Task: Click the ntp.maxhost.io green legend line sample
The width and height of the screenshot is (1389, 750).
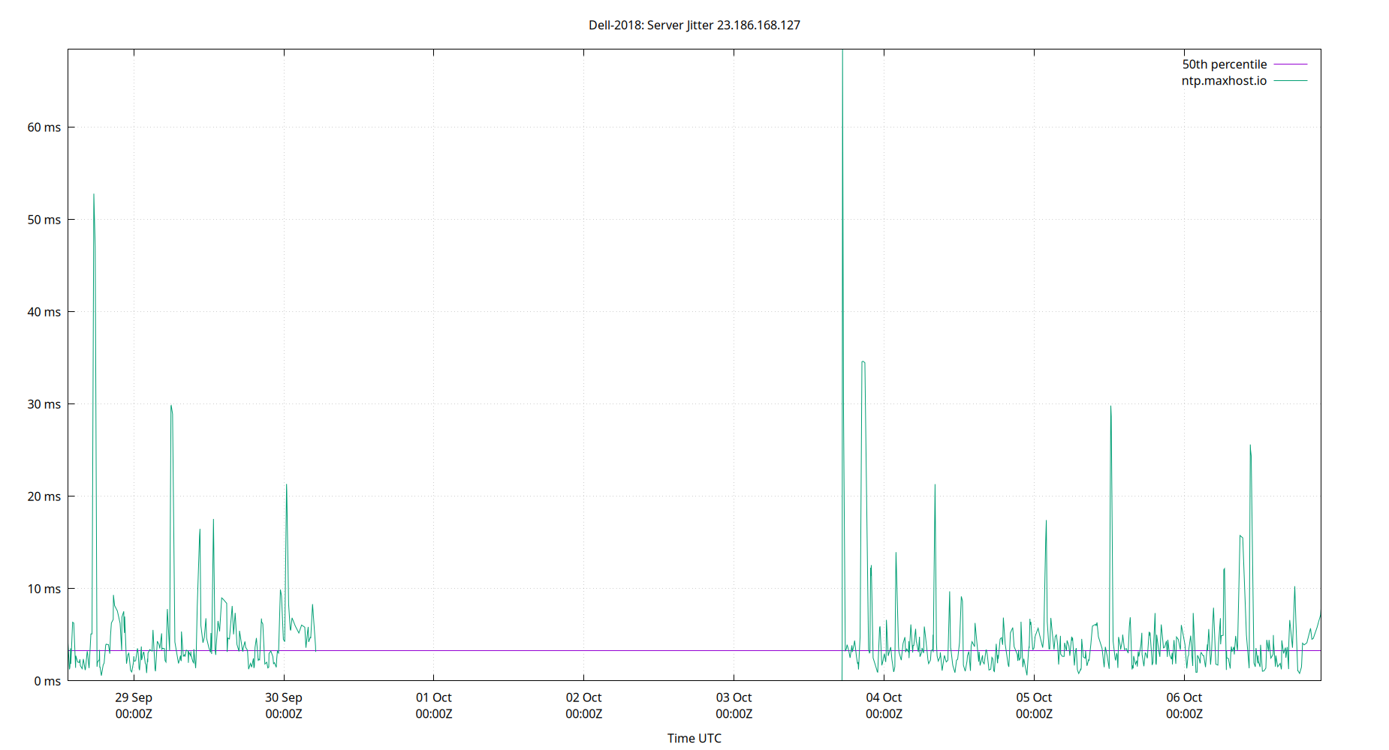Action: pyautogui.click(x=1291, y=81)
